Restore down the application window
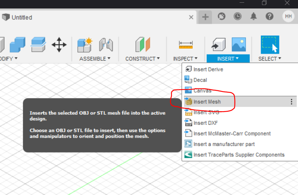 click(x=264, y=3)
